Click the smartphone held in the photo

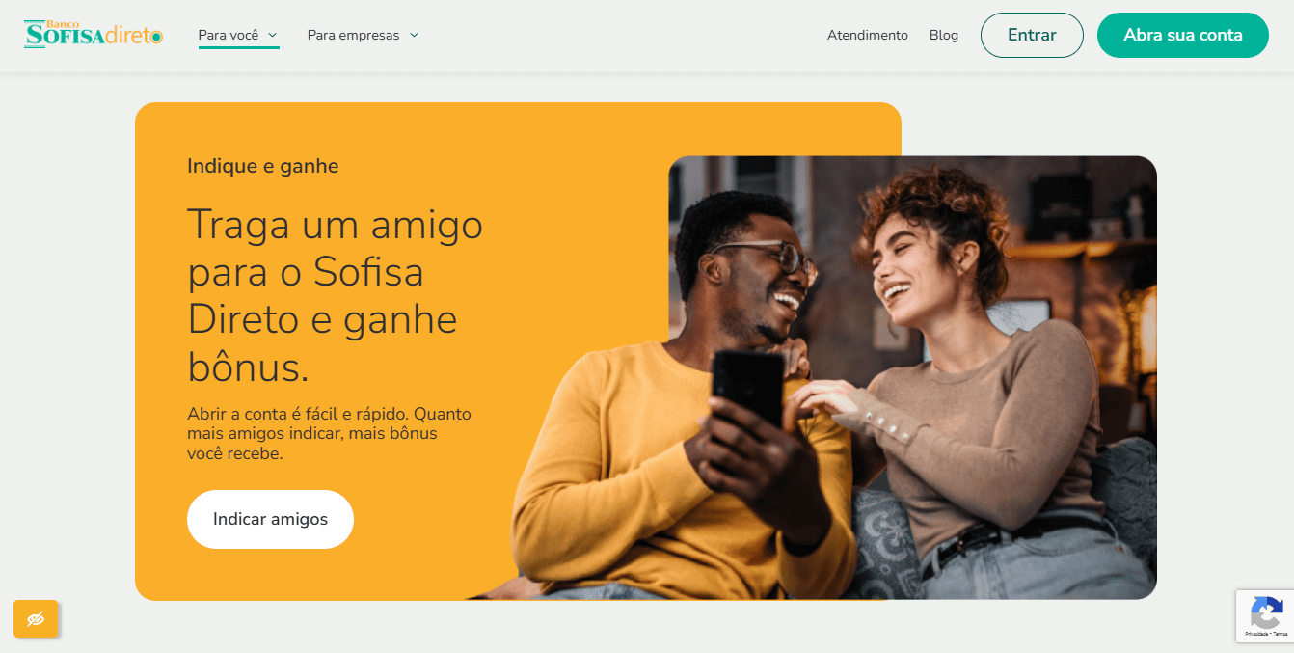748,389
